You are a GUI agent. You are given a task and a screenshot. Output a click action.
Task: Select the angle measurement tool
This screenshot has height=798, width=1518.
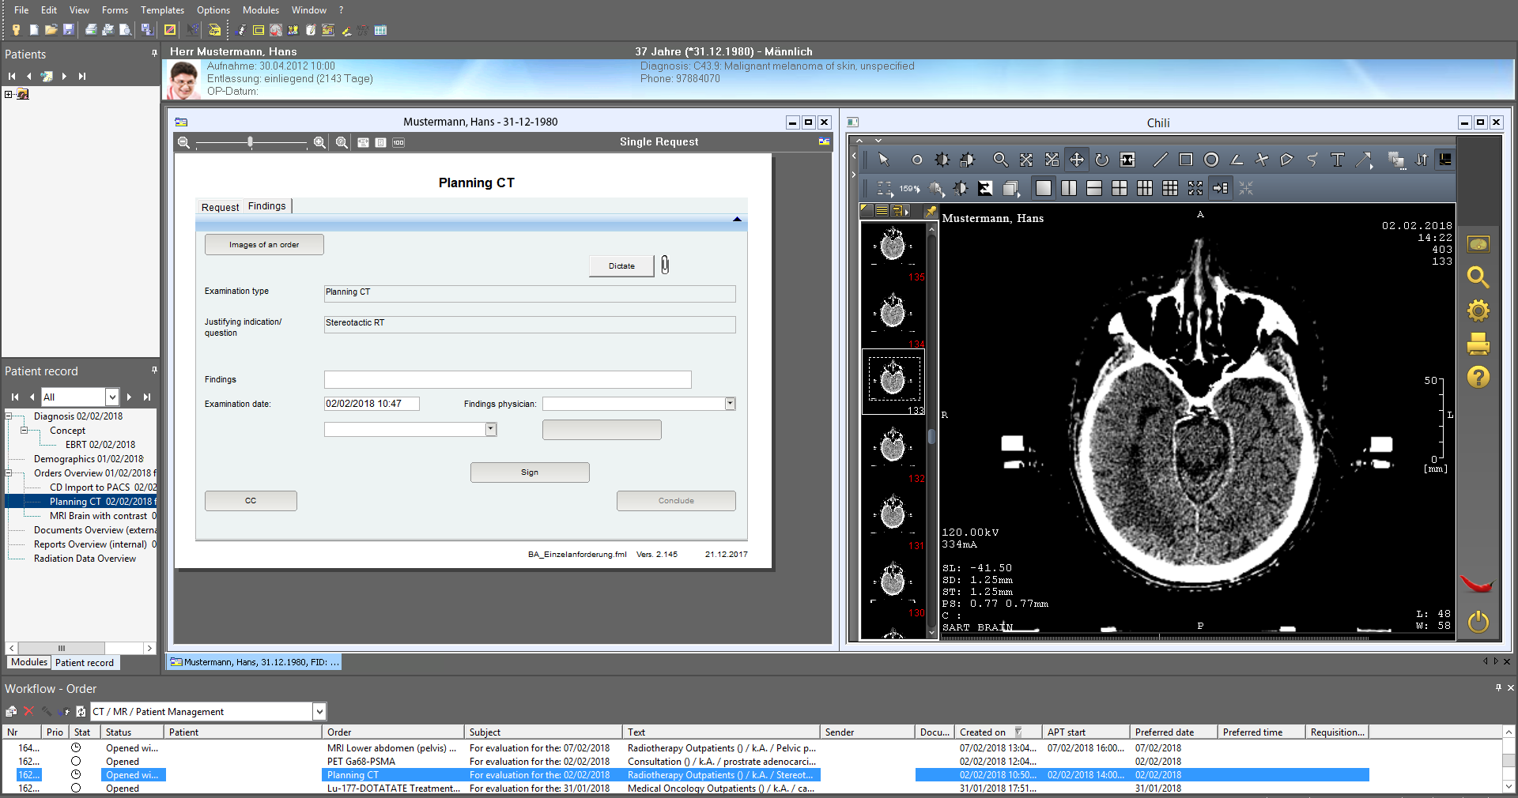[x=1237, y=160]
